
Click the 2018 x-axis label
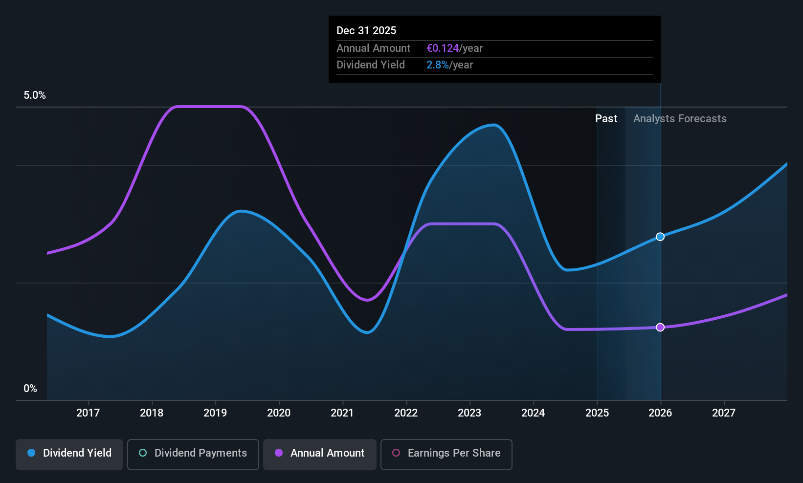coord(152,413)
